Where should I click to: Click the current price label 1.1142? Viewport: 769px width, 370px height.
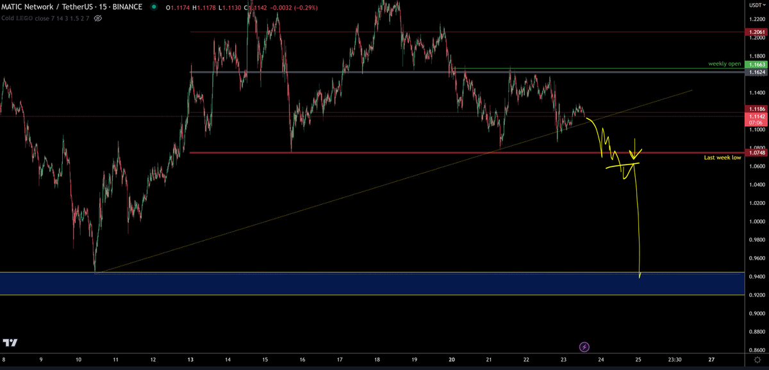(x=756, y=117)
